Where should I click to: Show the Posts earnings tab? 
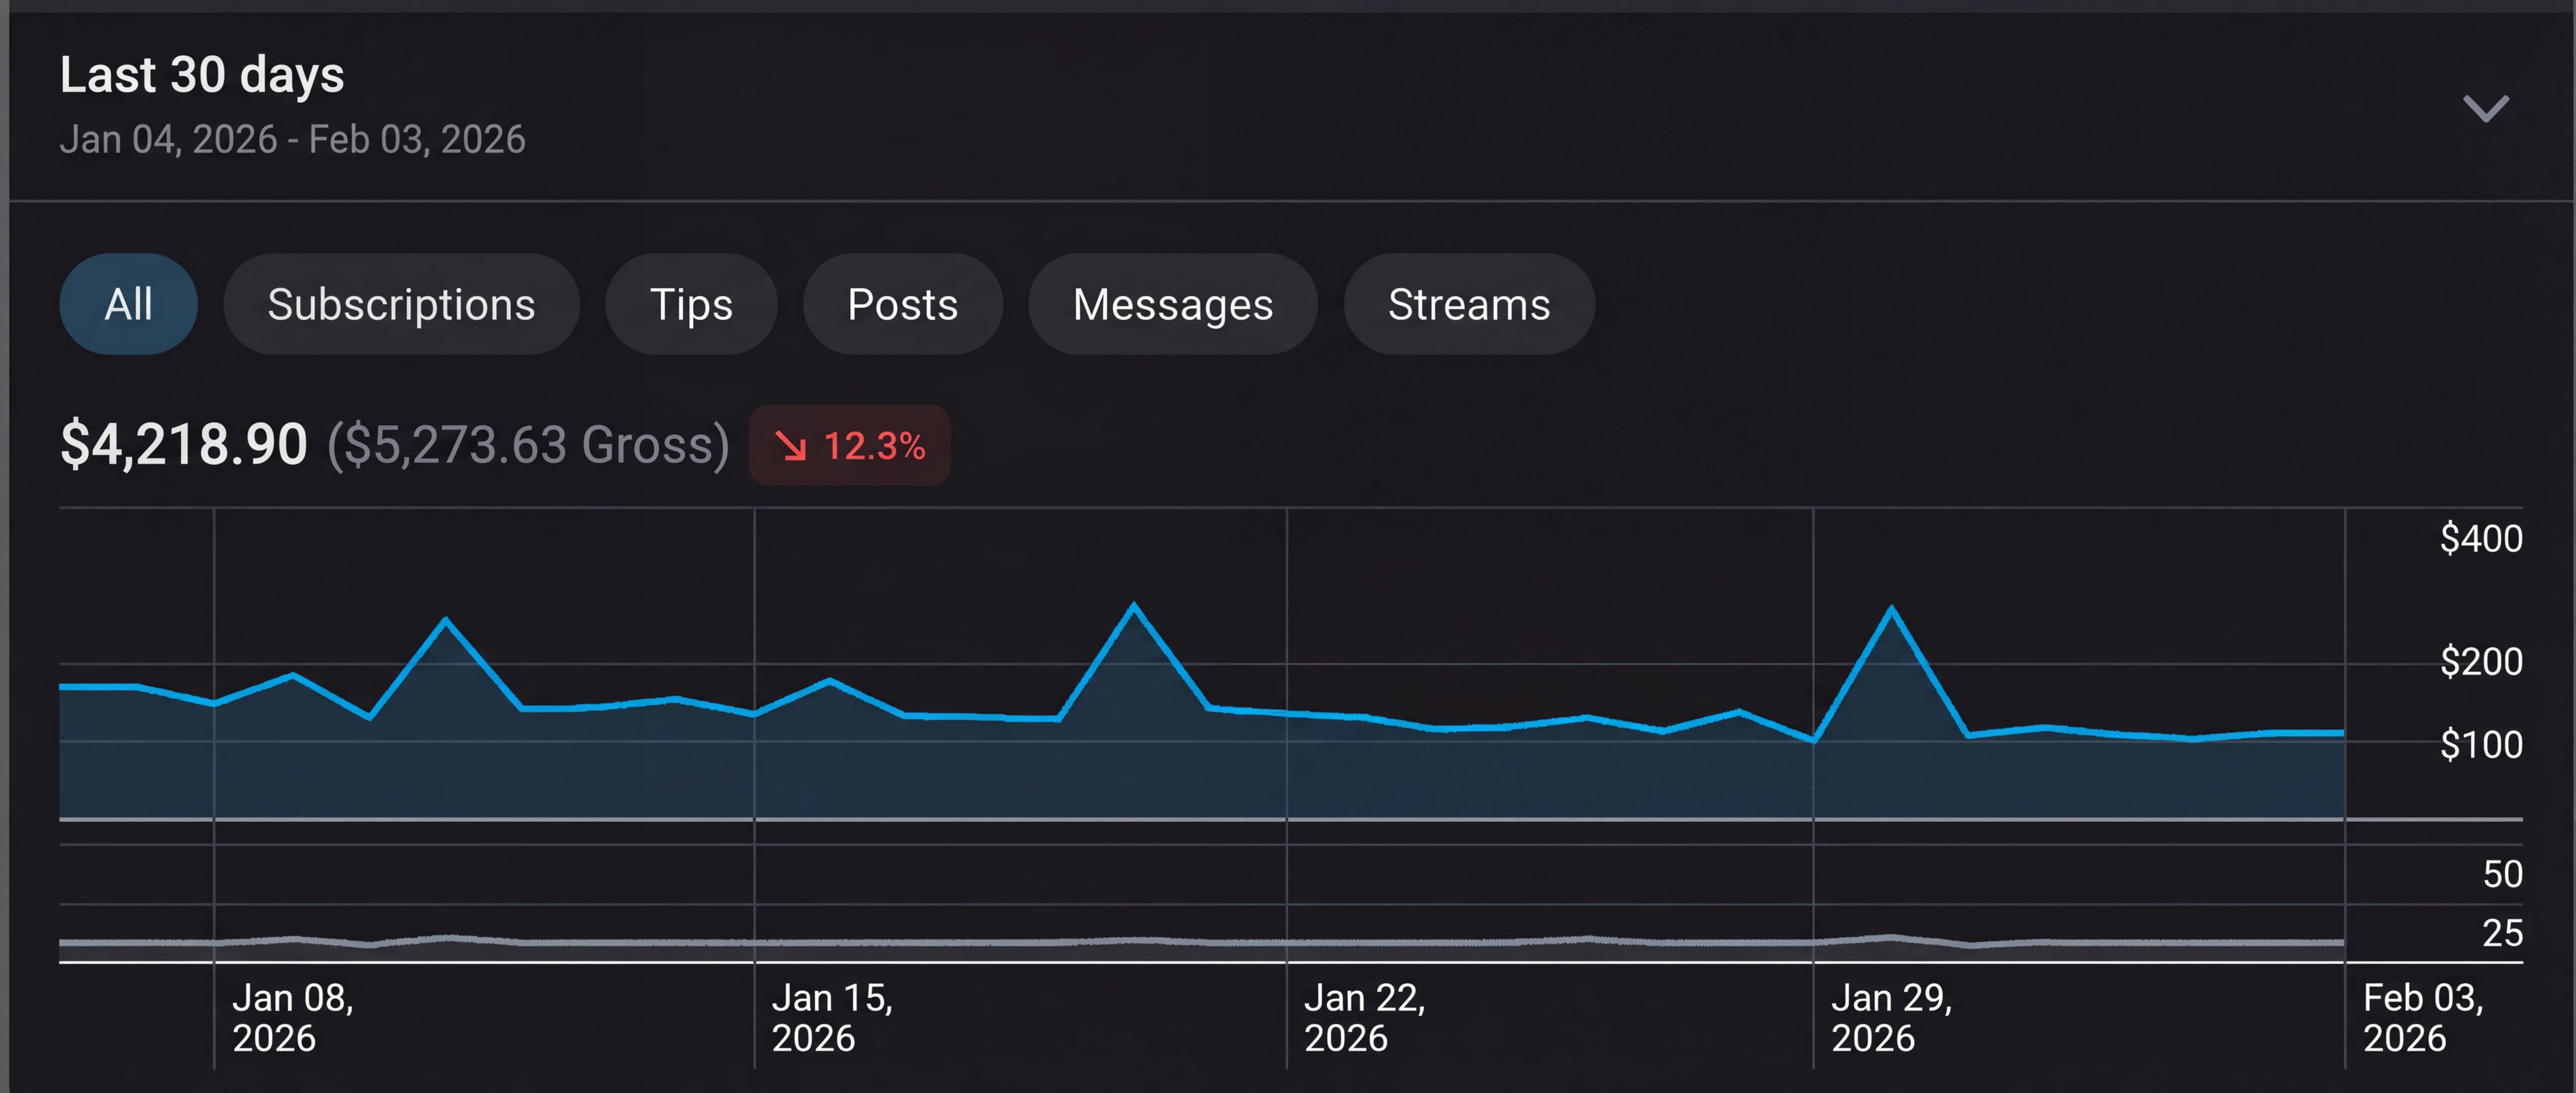pos(902,304)
